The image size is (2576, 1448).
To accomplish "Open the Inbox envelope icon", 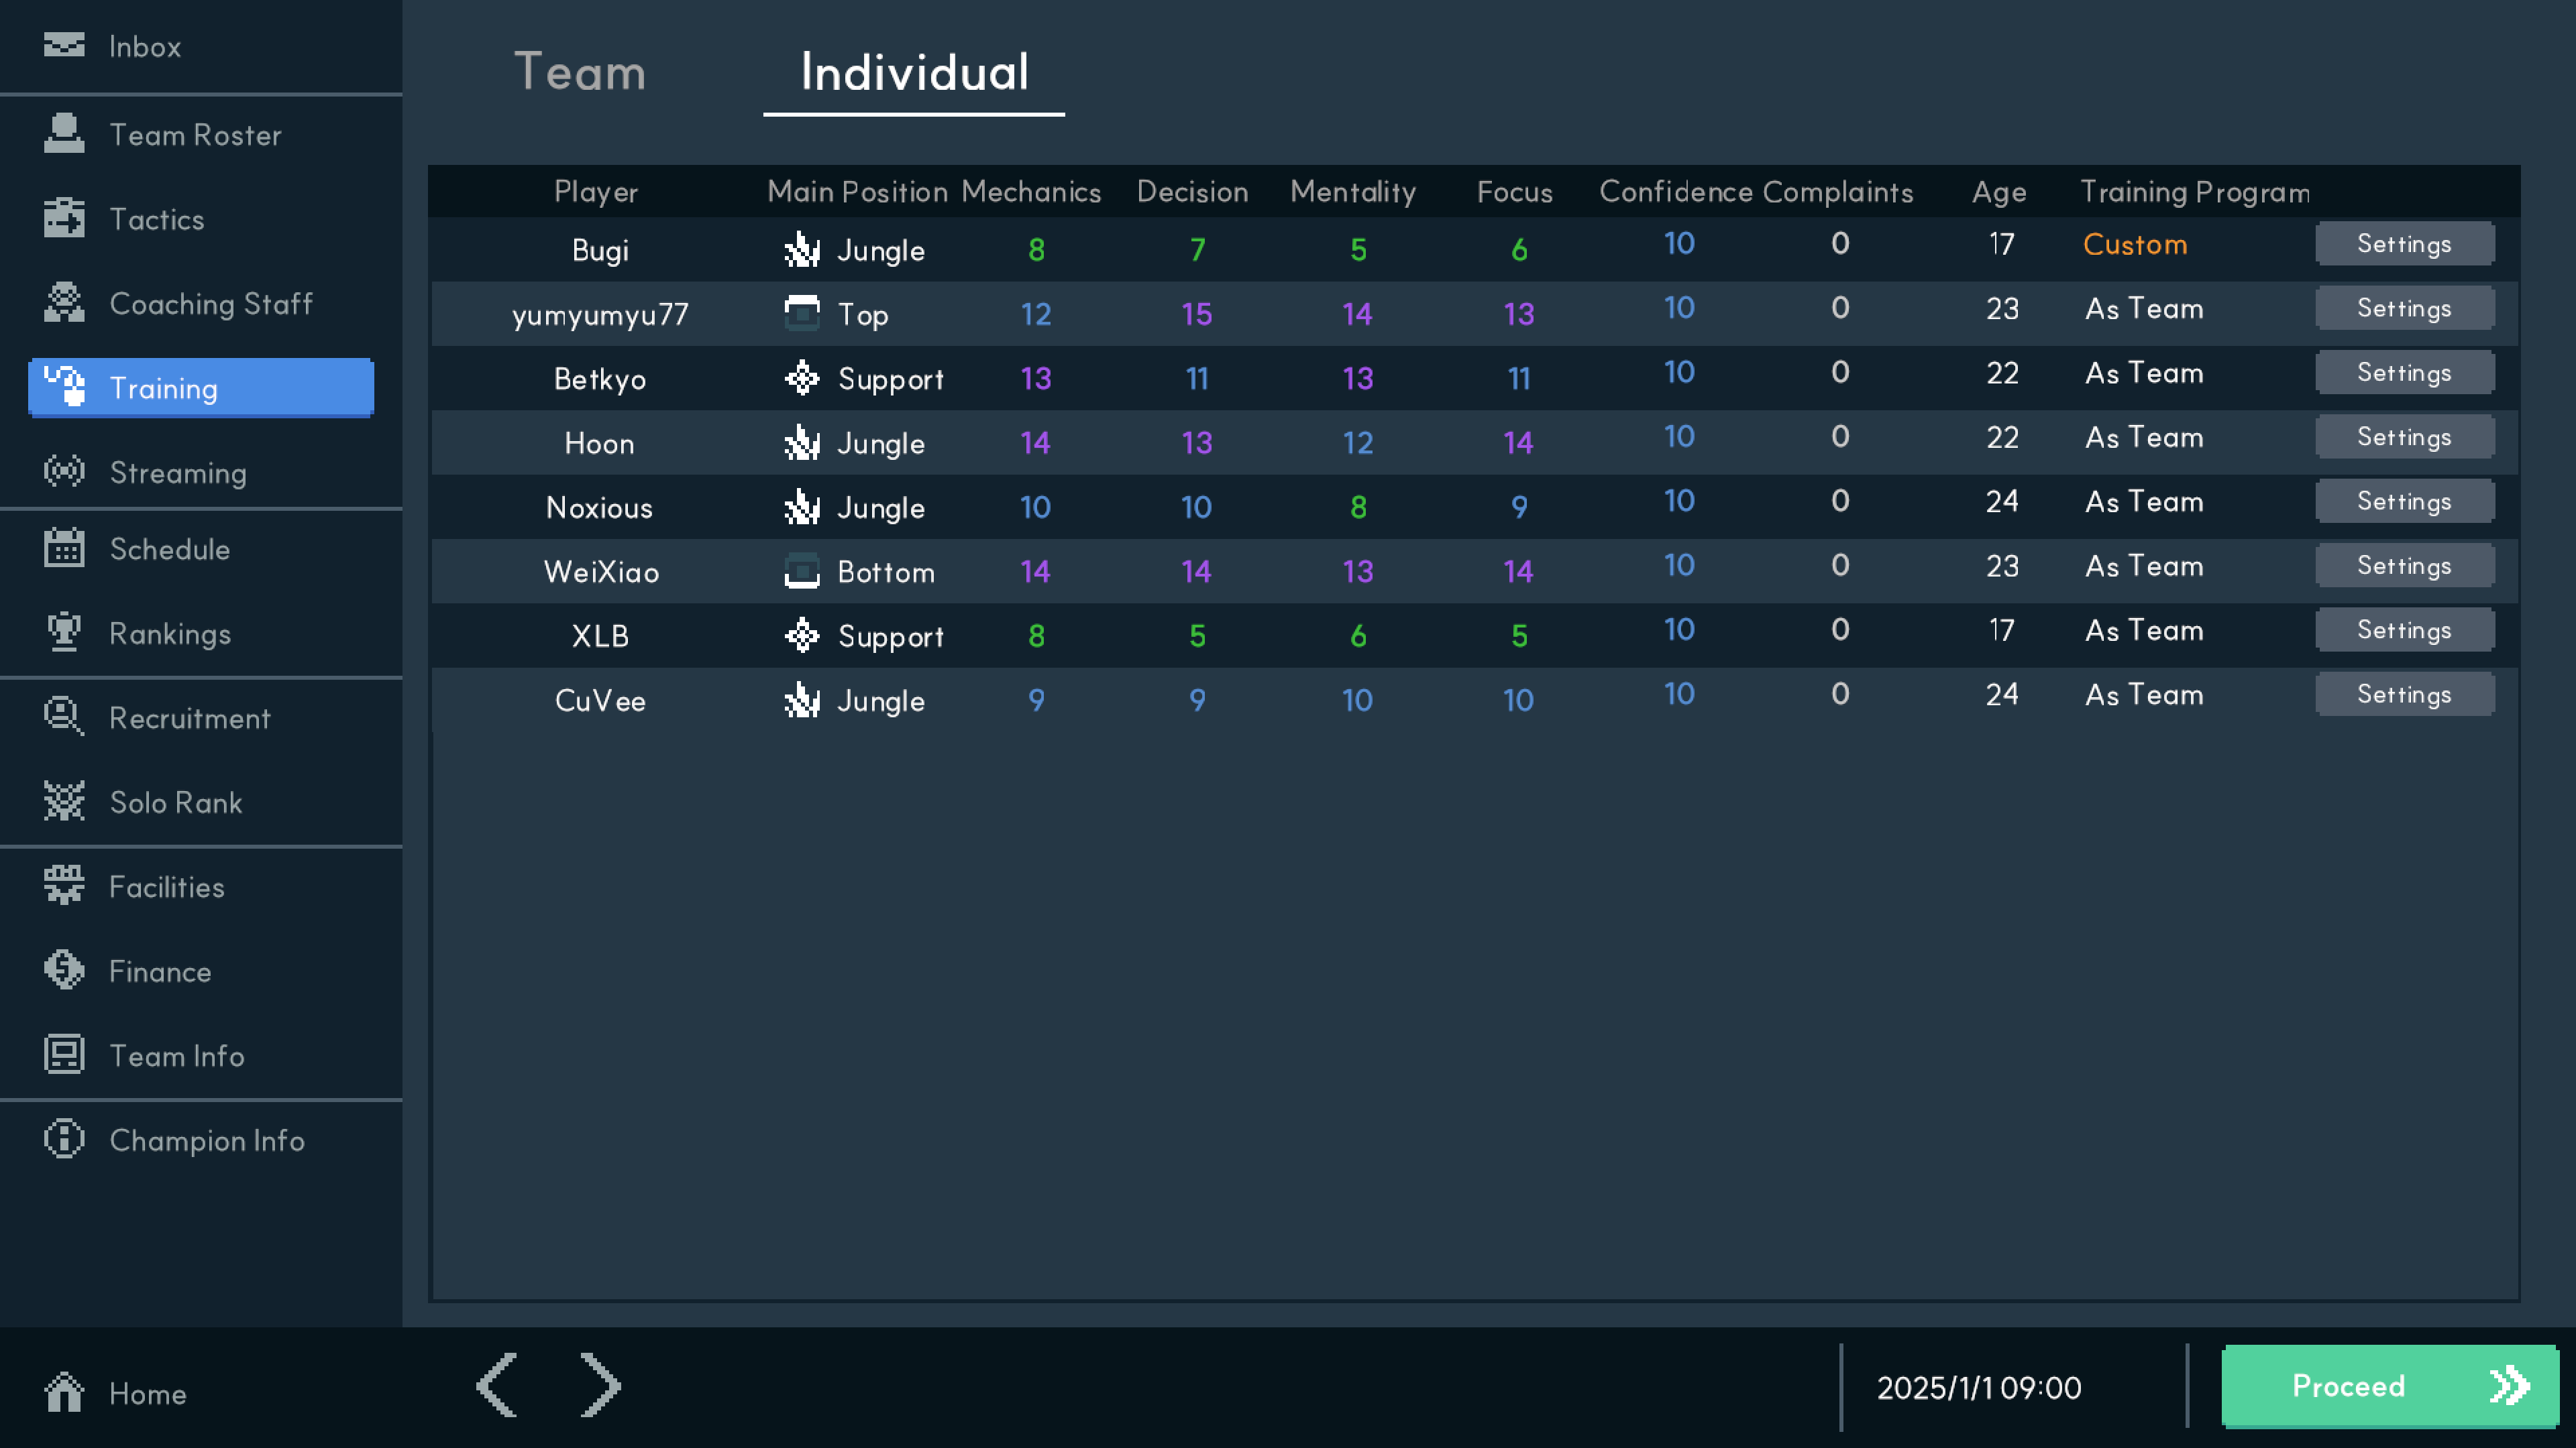I will (64, 45).
